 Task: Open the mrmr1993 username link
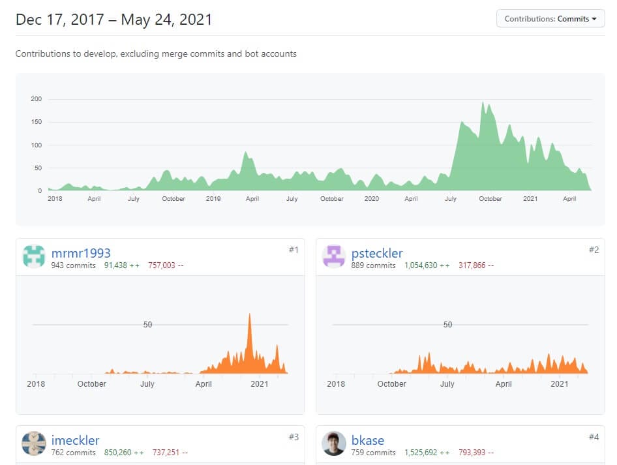81,253
